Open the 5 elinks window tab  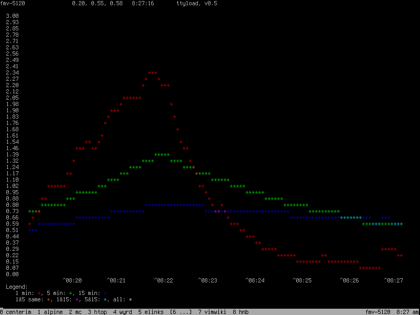point(151,312)
